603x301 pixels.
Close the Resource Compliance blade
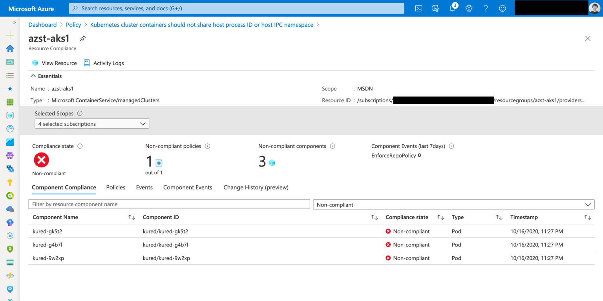(x=588, y=38)
